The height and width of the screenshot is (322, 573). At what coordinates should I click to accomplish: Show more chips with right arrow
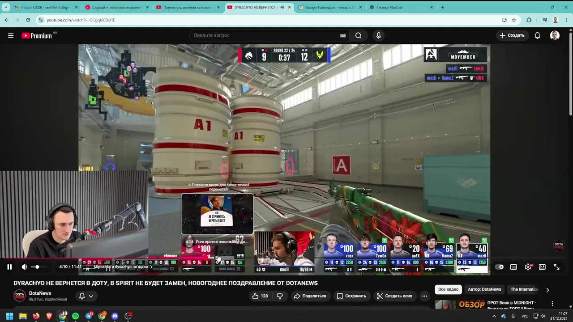(547, 290)
